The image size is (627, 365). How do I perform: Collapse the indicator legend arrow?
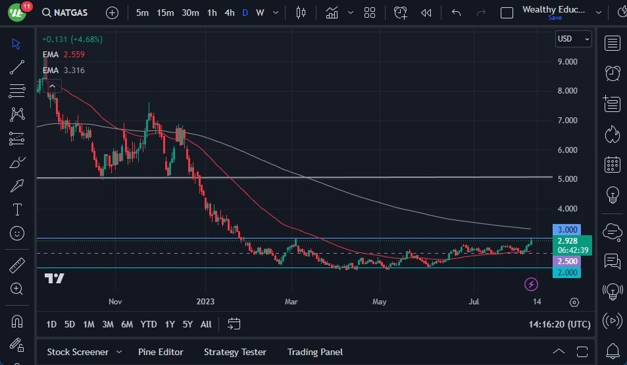coord(53,86)
